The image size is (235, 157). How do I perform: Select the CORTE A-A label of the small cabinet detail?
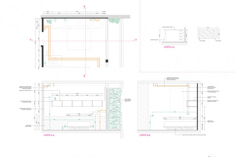171,47
